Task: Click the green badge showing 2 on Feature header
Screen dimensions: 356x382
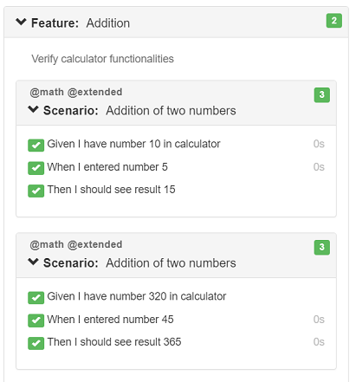Action: coord(334,21)
